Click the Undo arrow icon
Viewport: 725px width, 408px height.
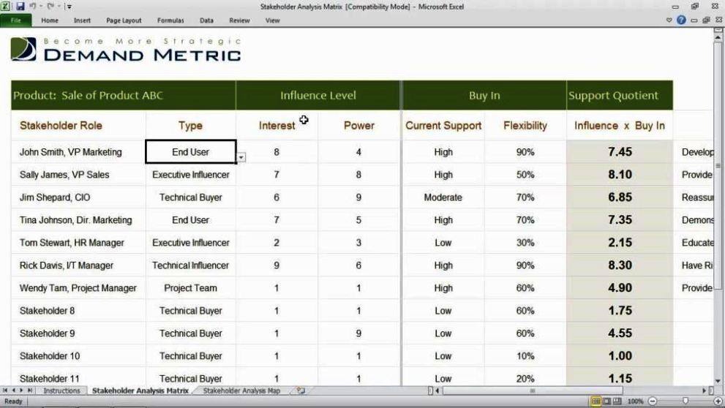tap(32, 7)
